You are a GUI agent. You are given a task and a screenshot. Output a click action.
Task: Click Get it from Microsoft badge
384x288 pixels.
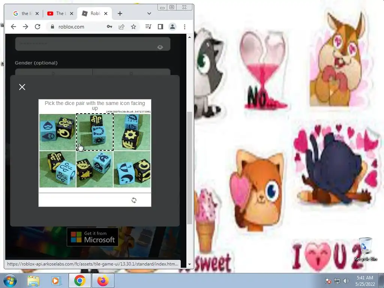[93, 237]
